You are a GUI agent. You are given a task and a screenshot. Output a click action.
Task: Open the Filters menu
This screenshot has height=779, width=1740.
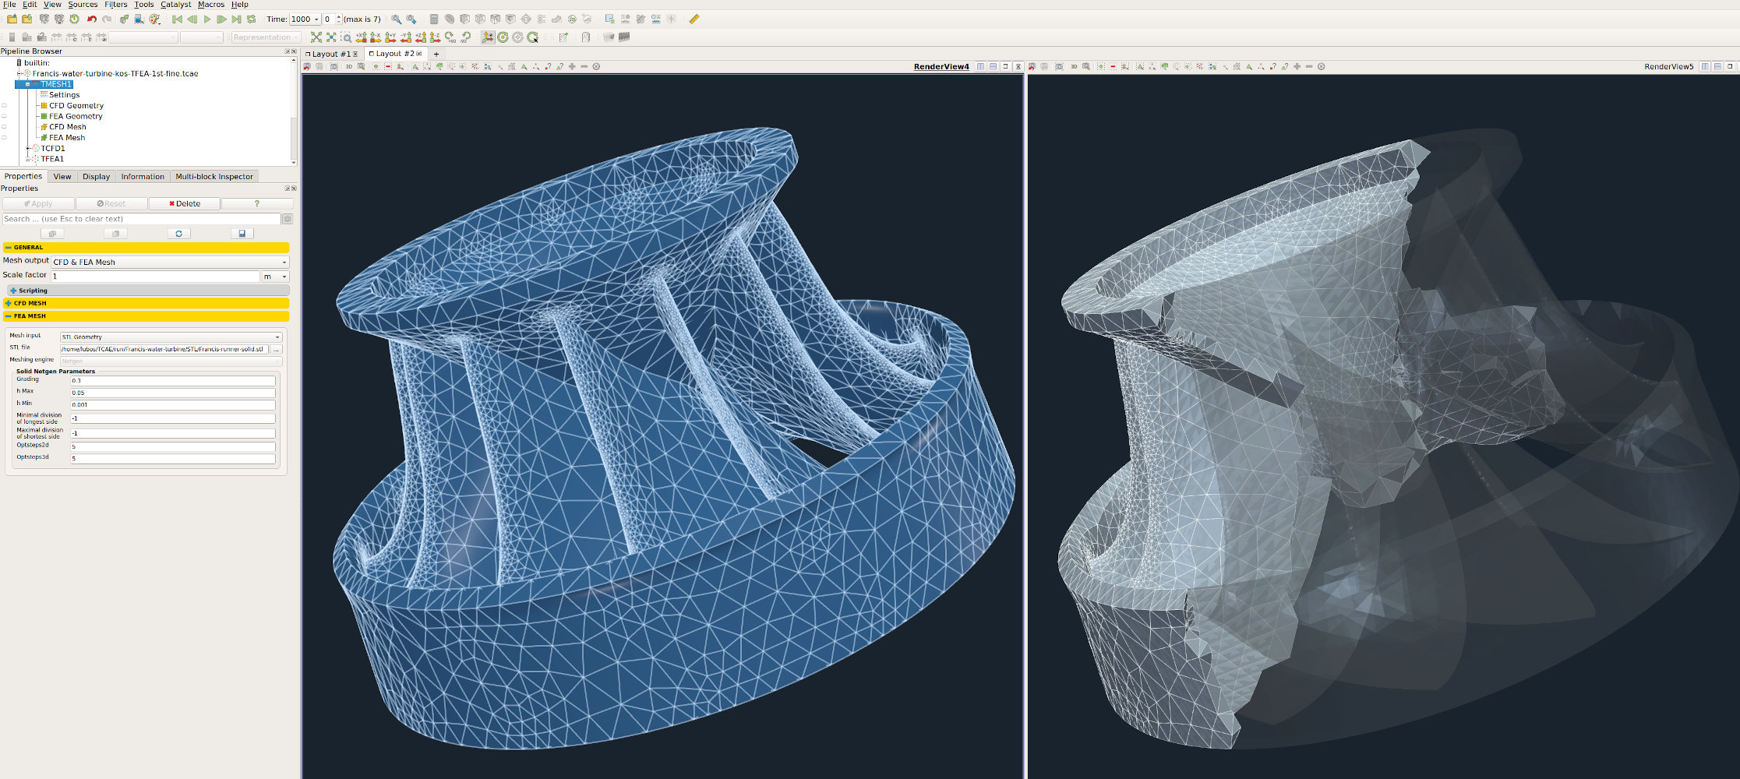[115, 5]
